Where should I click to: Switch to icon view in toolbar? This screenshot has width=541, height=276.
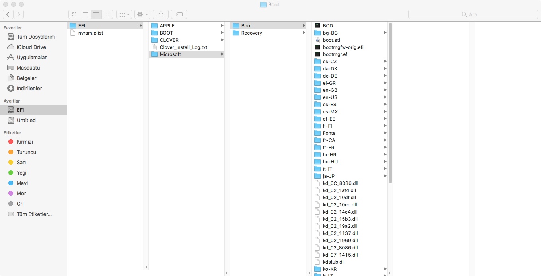pyautogui.click(x=74, y=14)
